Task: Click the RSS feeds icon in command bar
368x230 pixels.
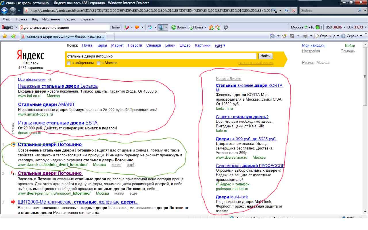Action: (x=292, y=36)
